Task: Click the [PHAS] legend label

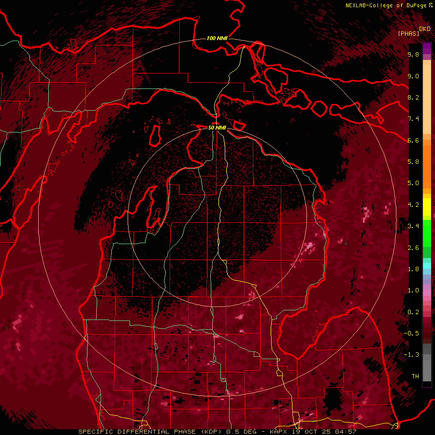Action: 408,34
